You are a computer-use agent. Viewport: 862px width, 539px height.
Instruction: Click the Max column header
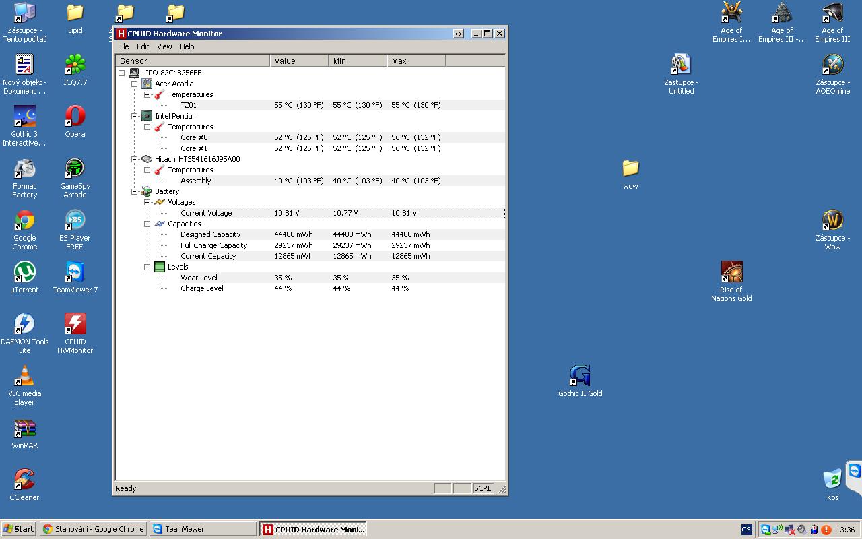coord(416,61)
